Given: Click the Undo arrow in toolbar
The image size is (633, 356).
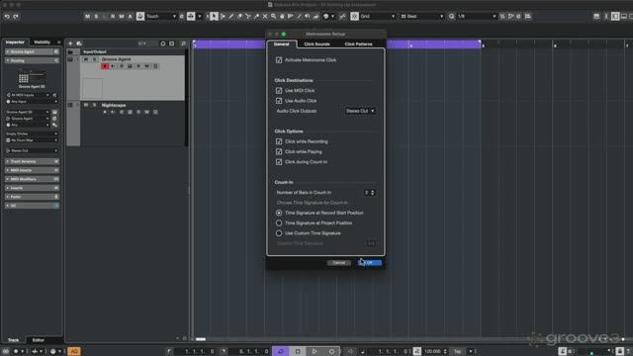Looking at the screenshot, I should pos(7,16).
